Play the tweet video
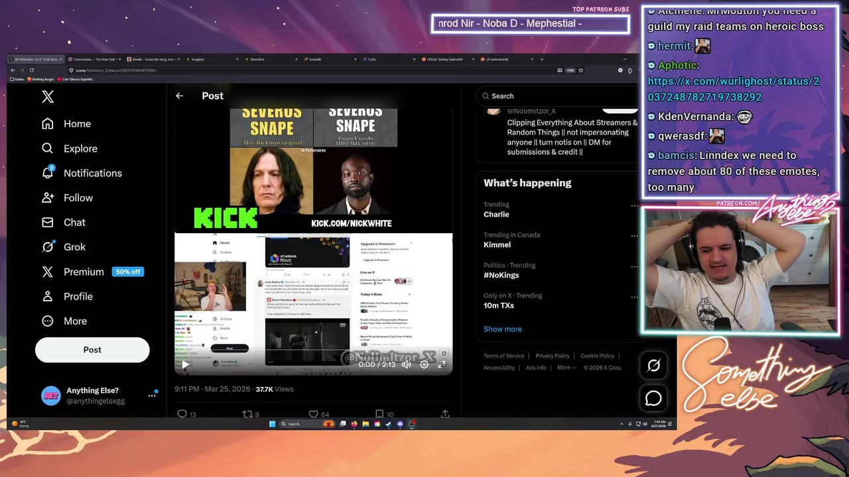This screenshot has width=849, height=477. tap(185, 364)
